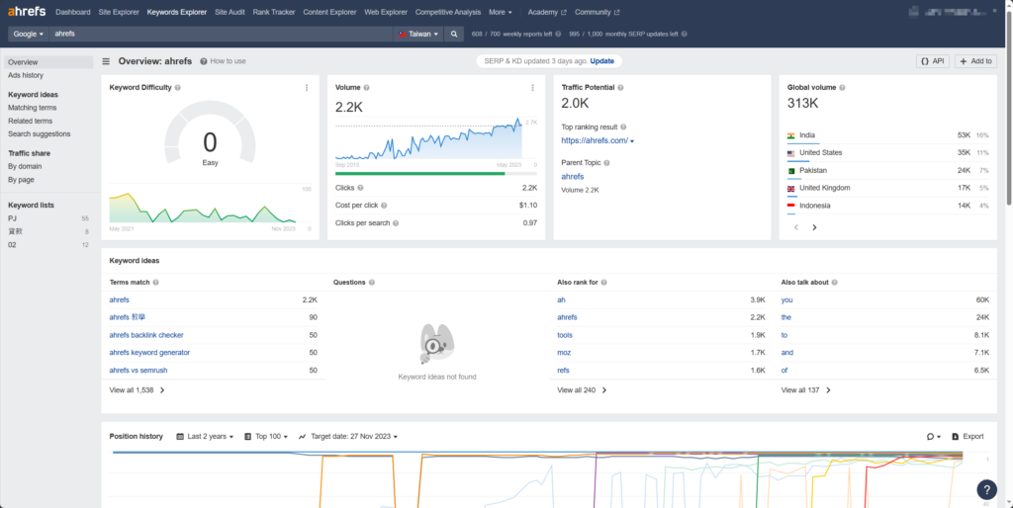Click Parent Topic info icon
This screenshot has width=1013, height=508.
coord(606,163)
